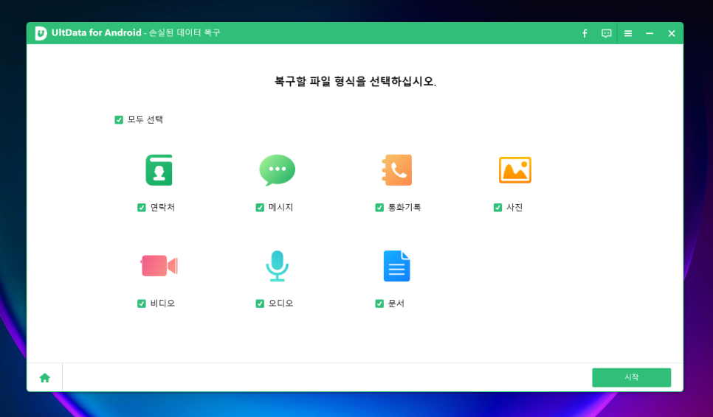The height and width of the screenshot is (417, 713).
Task: Uncheck the 오디오 checkbox
Action: pos(260,304)
